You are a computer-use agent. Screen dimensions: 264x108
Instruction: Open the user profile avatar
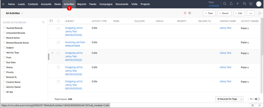pos(259,4)
